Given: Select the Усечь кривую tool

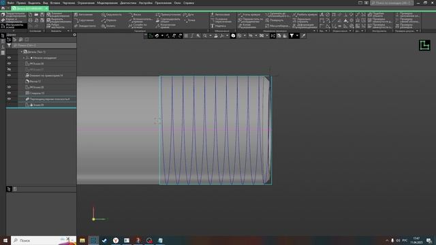Looking at the screenshot, I should tap(249, 14).
